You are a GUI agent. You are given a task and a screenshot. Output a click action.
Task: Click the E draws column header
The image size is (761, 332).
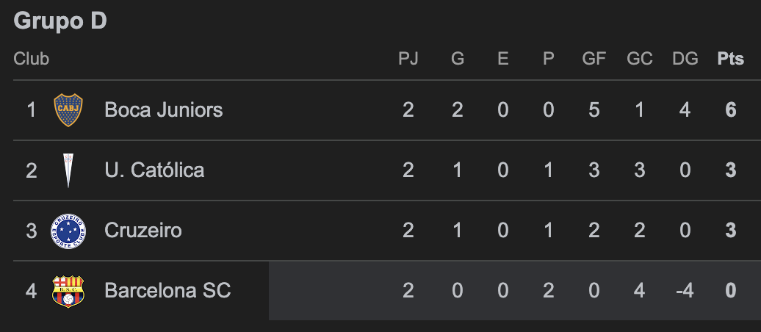point(503,59)
